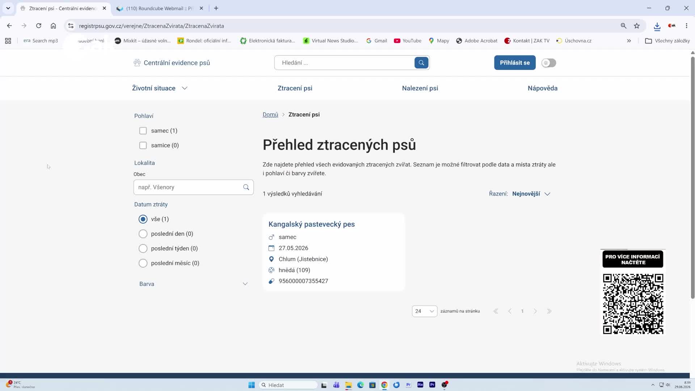695x391 pixels.
Task: Follow the Domů breadcrumb link
Action: coord(270,115)
